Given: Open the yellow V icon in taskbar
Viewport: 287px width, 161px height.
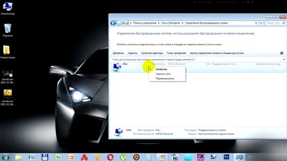Looking at the screenshot, I should (97, 157).
